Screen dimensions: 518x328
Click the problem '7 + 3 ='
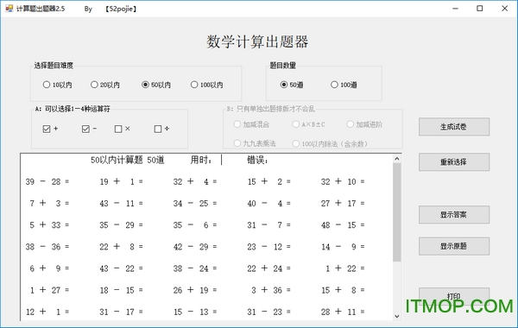click(49, 203)
